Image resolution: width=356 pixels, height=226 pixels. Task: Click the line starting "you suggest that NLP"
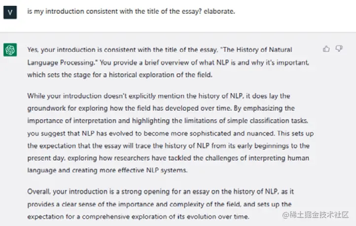point(171,133)
